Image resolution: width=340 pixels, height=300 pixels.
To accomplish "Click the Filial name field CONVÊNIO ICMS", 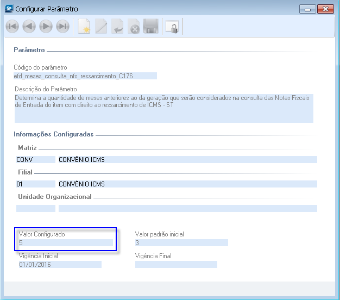I will click(188, 184).
